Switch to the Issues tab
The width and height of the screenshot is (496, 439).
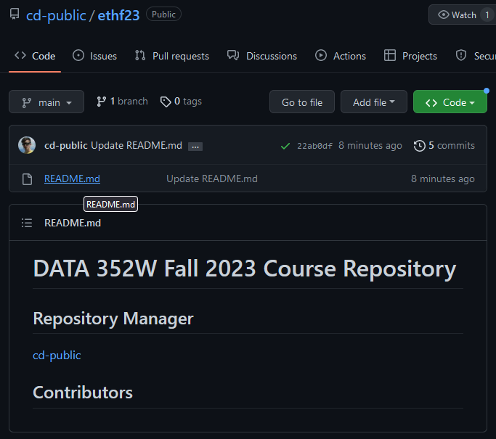point(94,56)
